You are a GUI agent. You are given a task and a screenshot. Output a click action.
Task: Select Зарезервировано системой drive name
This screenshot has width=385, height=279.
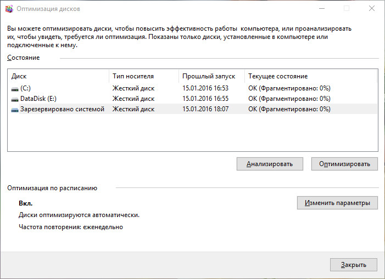63,109
